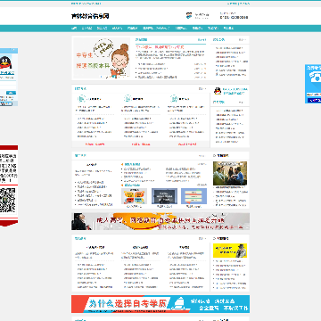Click the small blue button in the left QQ widget

(x=11, y=93)
